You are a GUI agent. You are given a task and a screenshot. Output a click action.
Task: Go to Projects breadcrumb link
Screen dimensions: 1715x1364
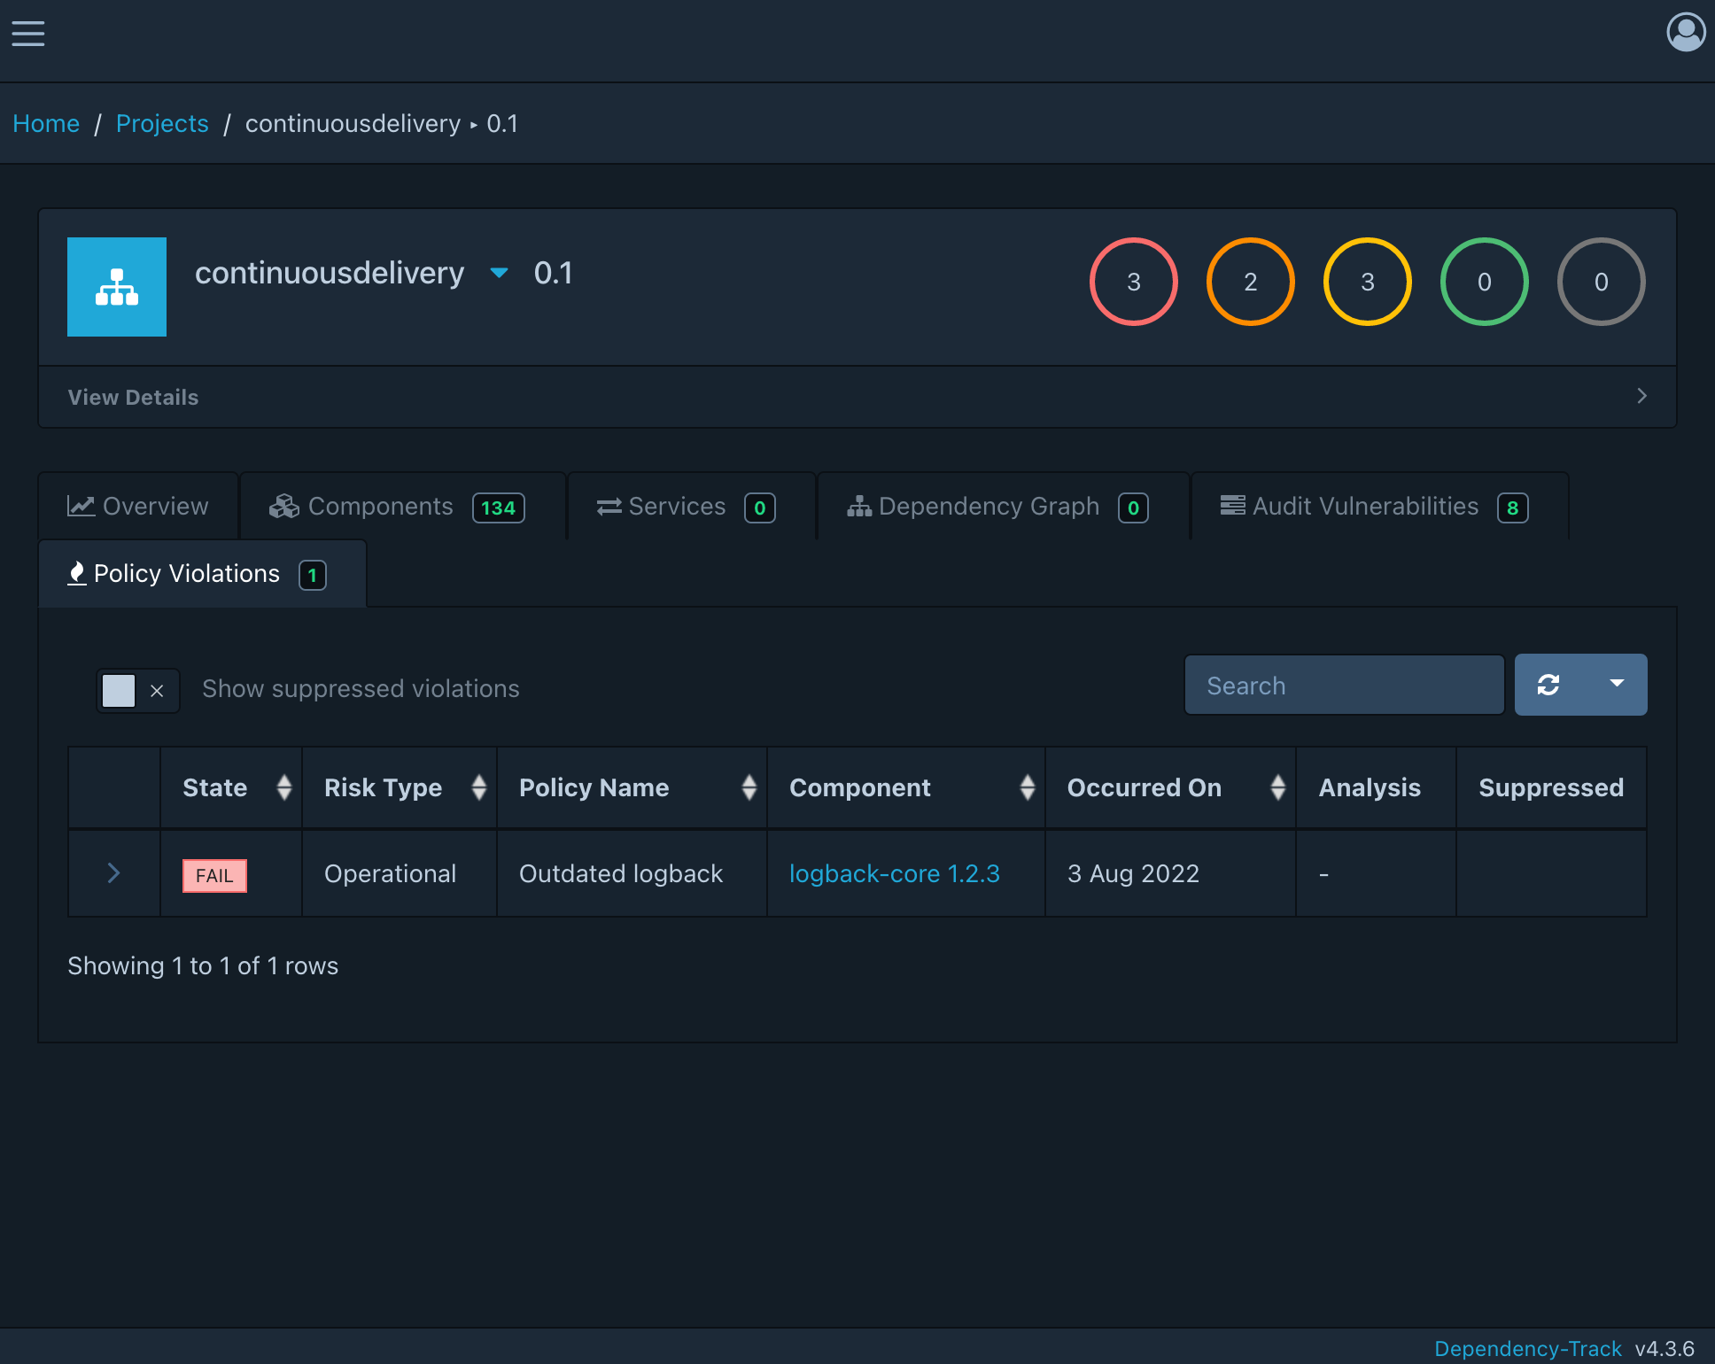coord(162,123)
